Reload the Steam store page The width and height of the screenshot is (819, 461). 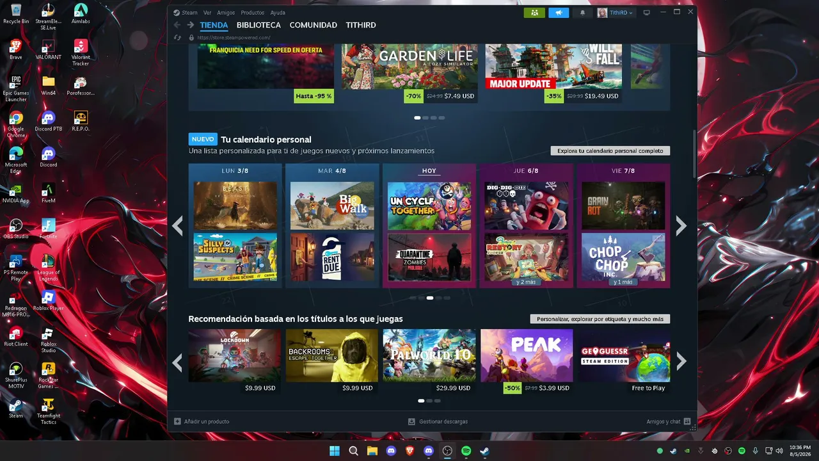point(177,37)
